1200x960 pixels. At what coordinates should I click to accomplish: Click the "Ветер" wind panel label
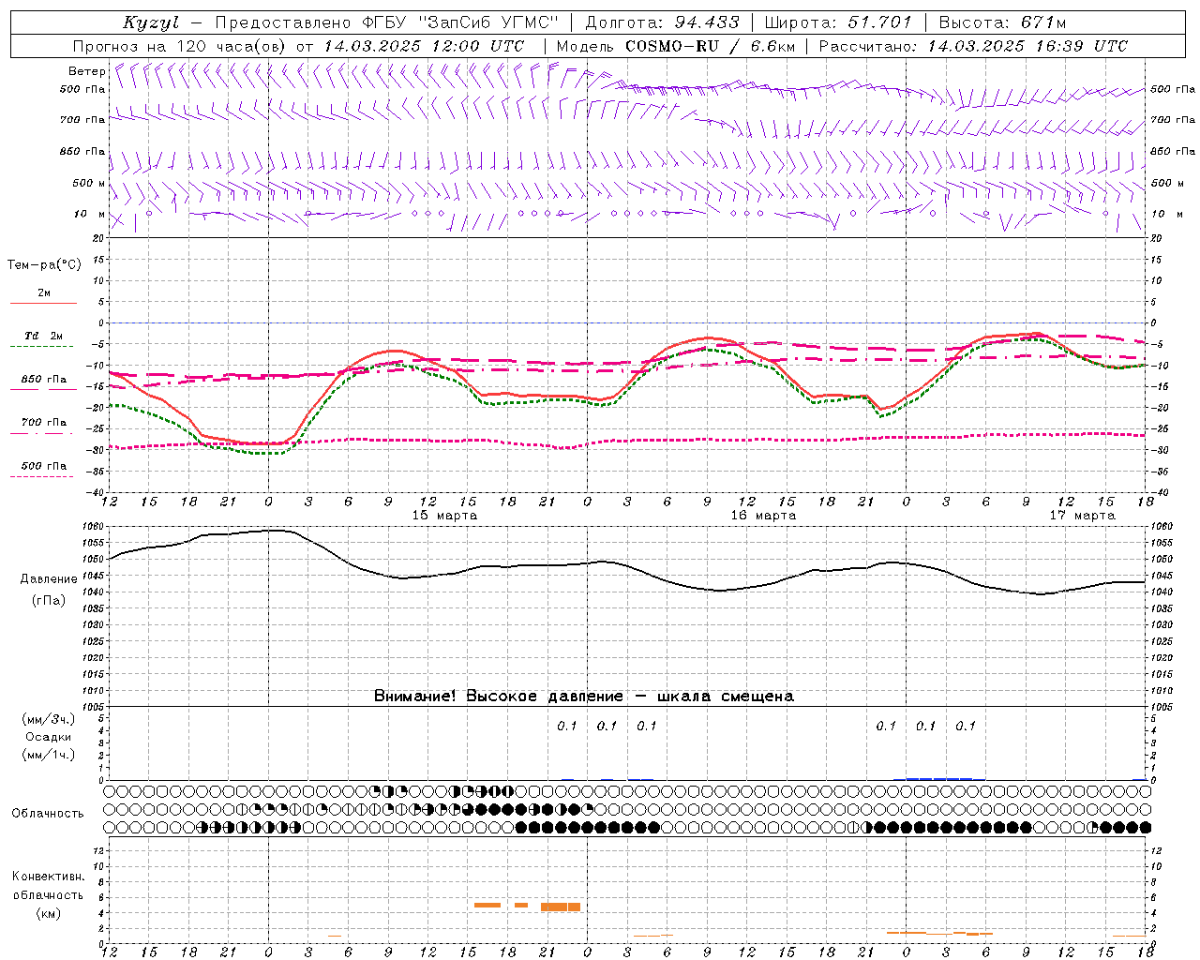coord(86,71)
